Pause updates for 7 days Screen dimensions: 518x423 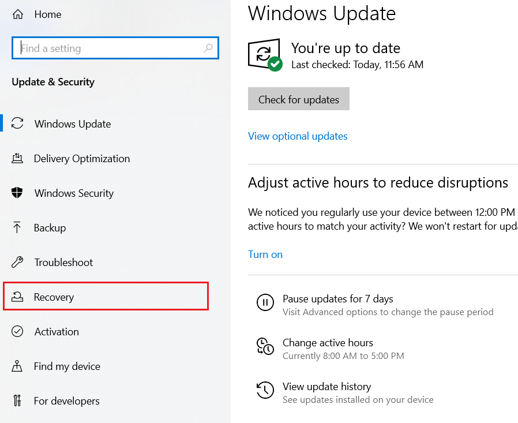(x=337, y=299)
